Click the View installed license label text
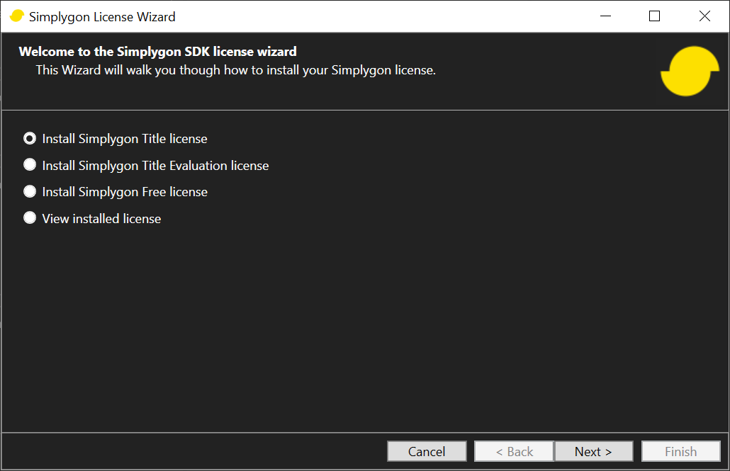This screenshot has height=471, width=730. point(101,218)
